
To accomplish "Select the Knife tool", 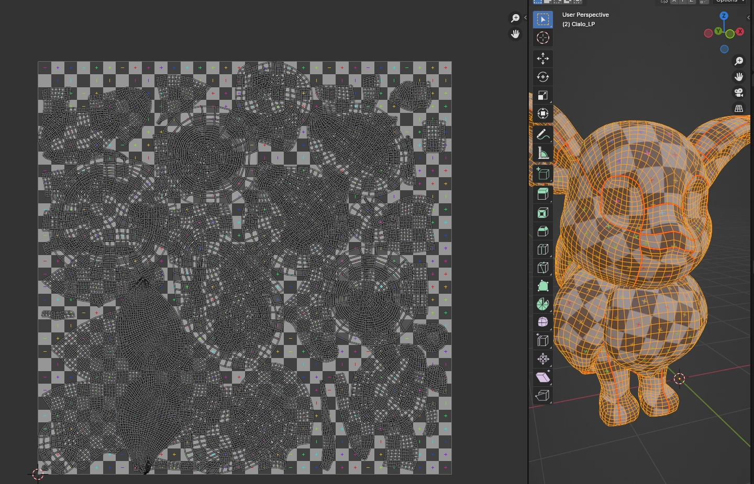I will coord(543,268).
